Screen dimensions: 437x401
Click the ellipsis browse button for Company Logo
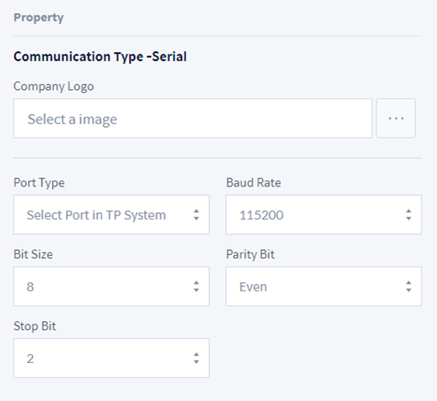(396, 118)
